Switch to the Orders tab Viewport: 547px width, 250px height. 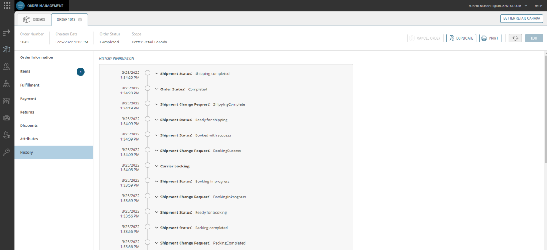point(34,20)
